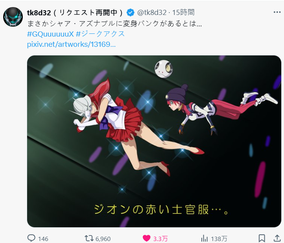Open the tk8d32 profile avatar
This screenshot has height=243, width=284.
tap(13, 17)
